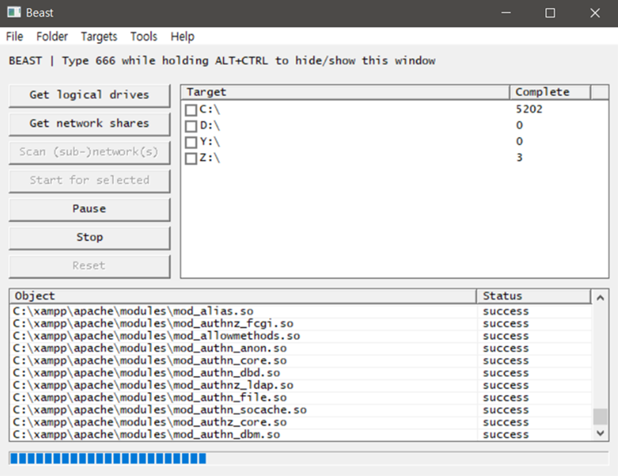The width and height of the screenshot is (618, 476).
Task: Open the File menu
Action: 14,37
